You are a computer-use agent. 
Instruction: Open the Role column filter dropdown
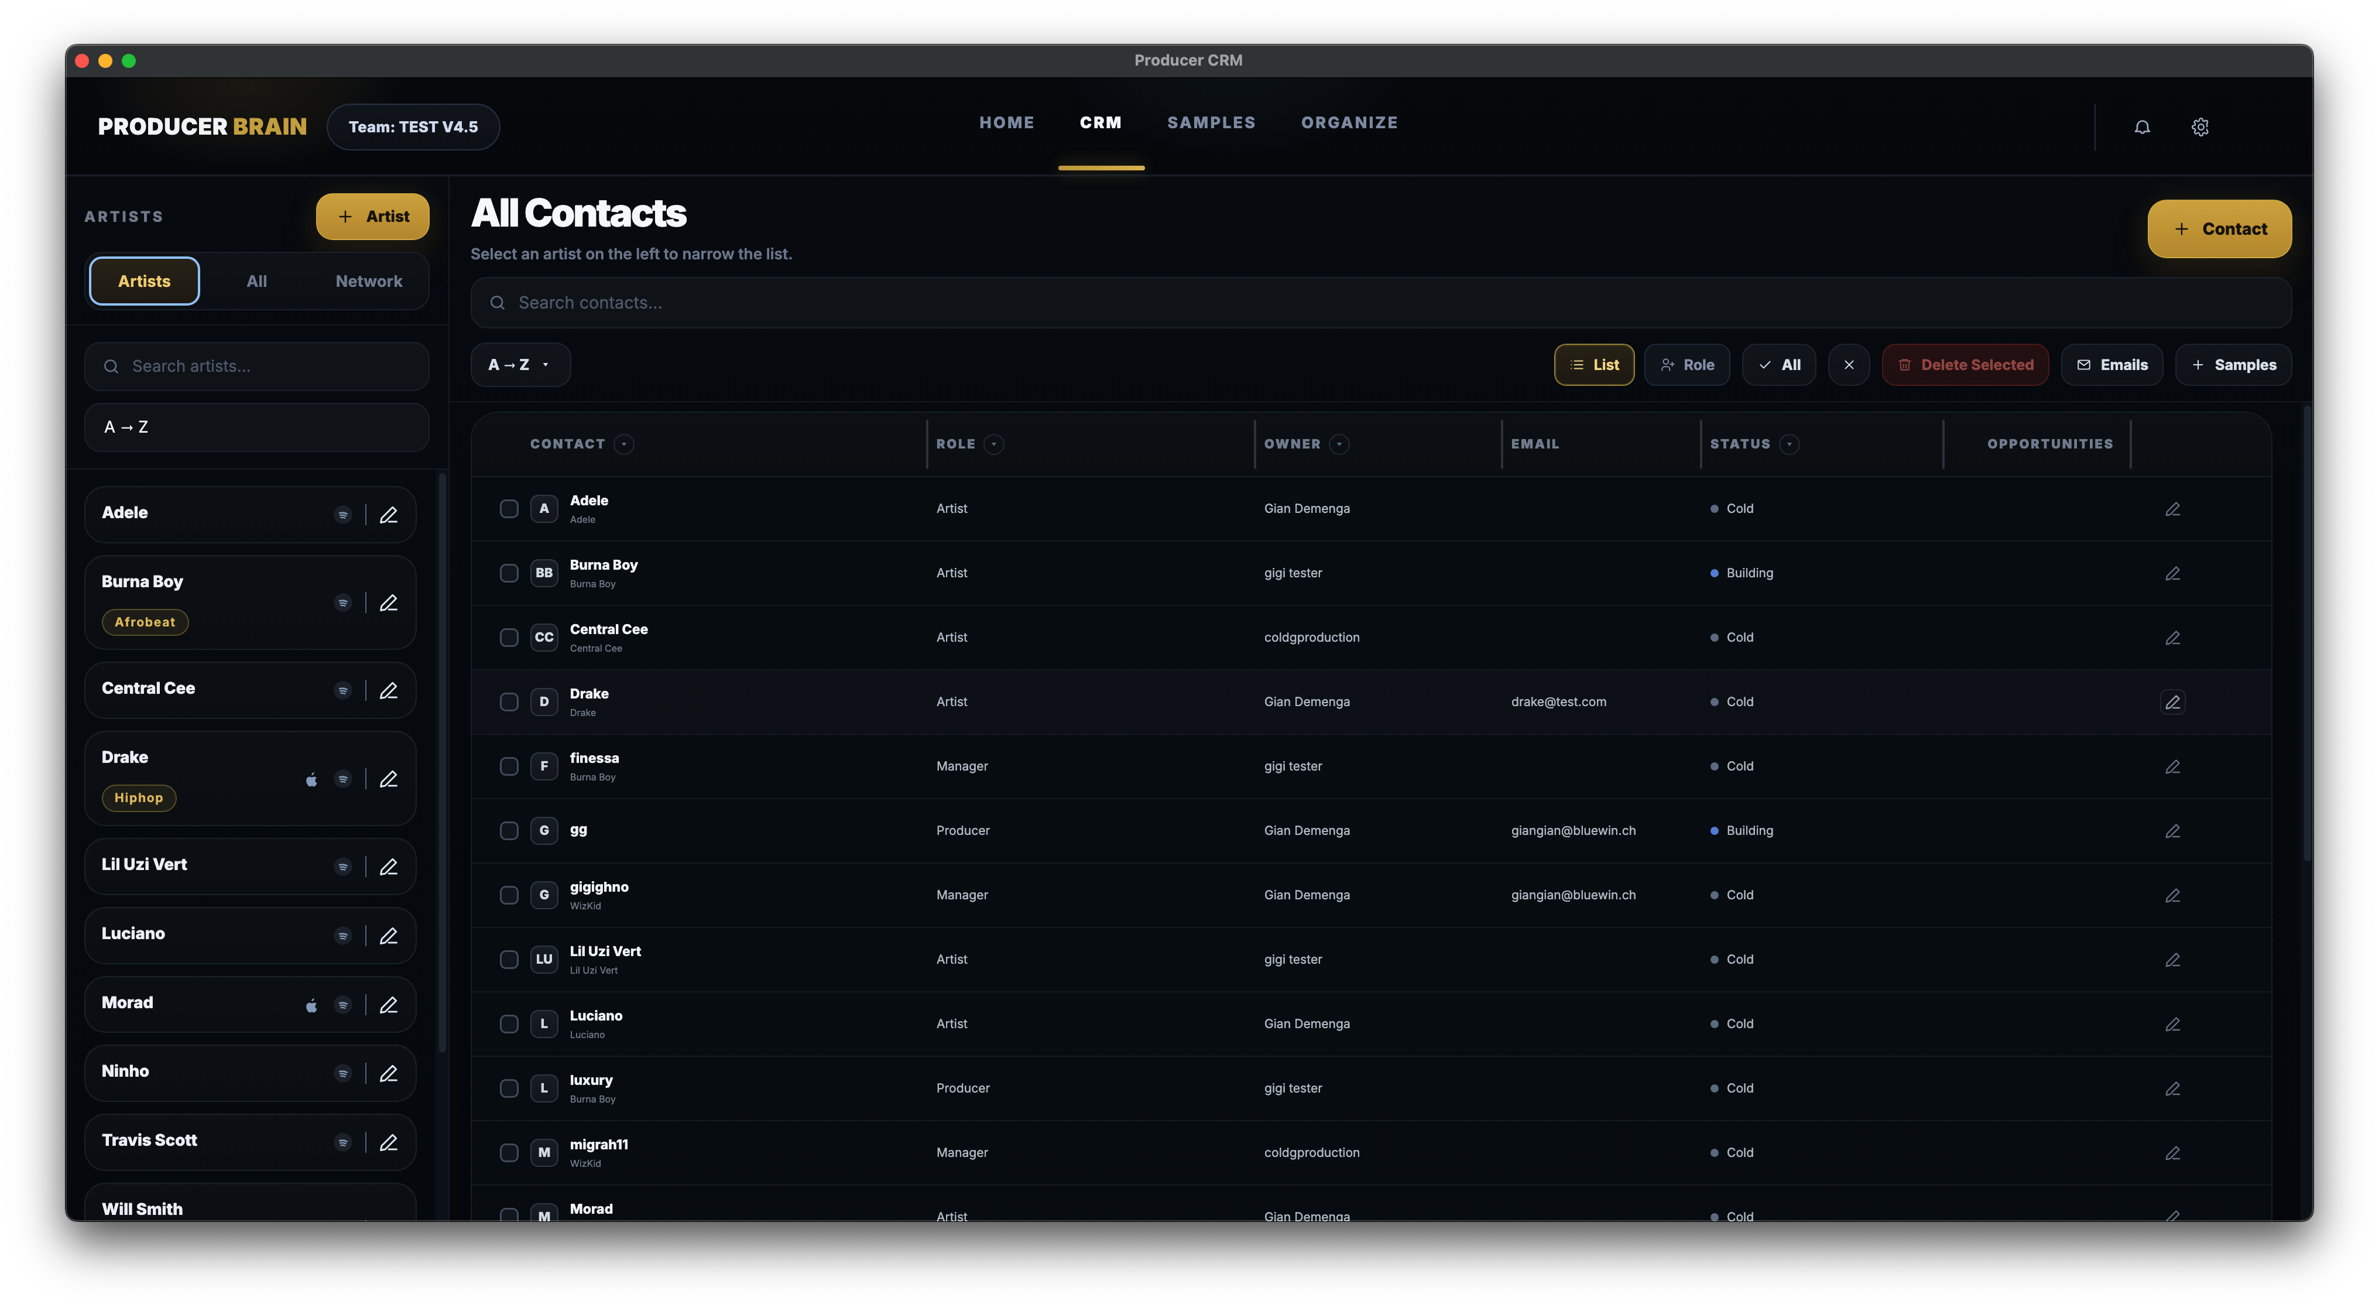click(x=994, y=443)
